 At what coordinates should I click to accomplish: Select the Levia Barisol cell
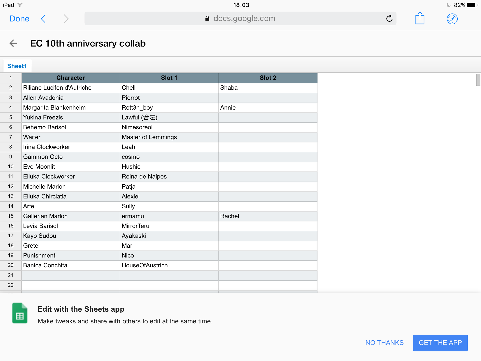coord(71,226)
